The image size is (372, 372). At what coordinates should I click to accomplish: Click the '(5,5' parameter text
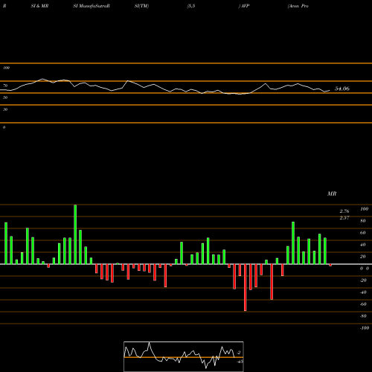click(191, 6)
